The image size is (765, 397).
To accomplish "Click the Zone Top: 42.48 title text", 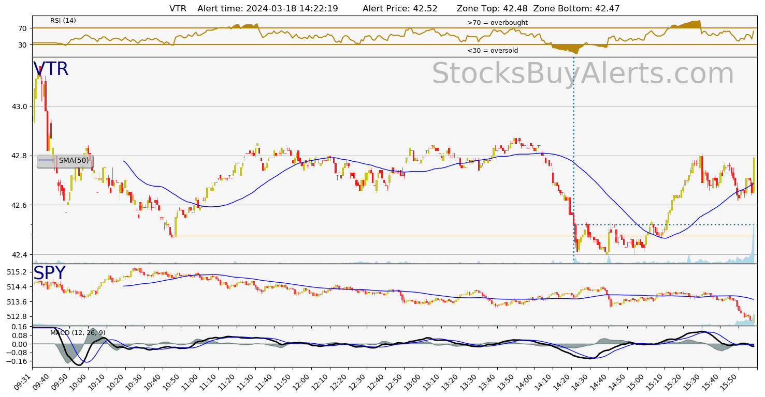I will [492, 9].
